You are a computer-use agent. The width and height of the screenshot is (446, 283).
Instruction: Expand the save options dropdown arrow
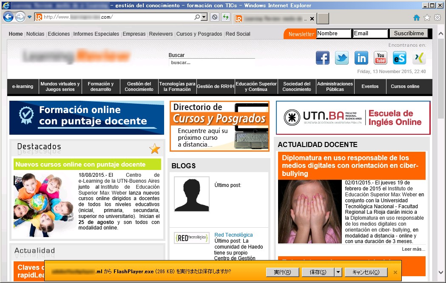pyautogui.click(x=338, y=272)
